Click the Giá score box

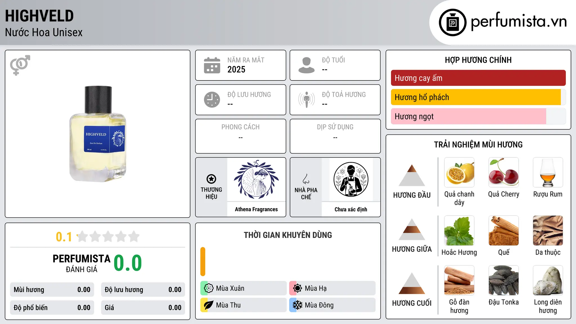click(x=143, y=308)
